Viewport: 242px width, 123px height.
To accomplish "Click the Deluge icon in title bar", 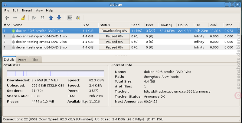I will pyautogui.click(x=5, y=5).
